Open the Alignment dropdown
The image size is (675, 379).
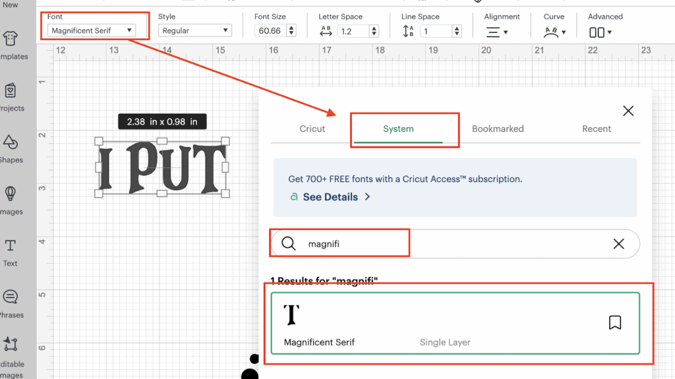pyautogui.click(x=497, y=32)
